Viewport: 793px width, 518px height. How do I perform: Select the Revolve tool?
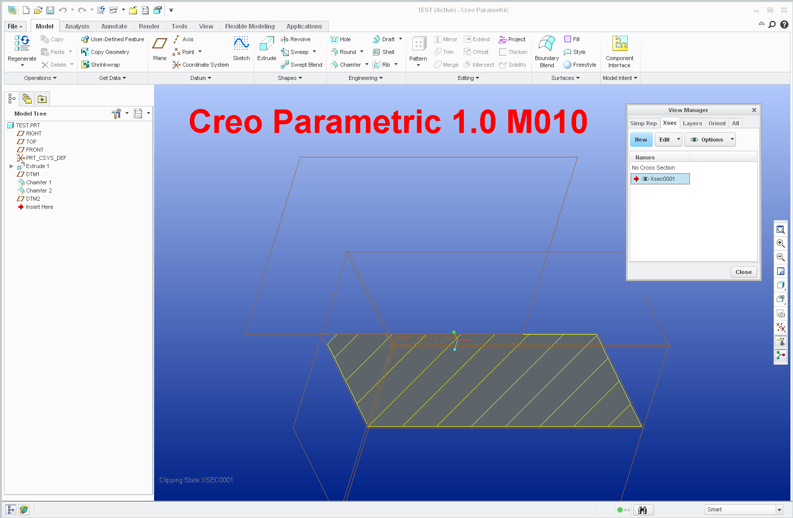click(295, 39)
